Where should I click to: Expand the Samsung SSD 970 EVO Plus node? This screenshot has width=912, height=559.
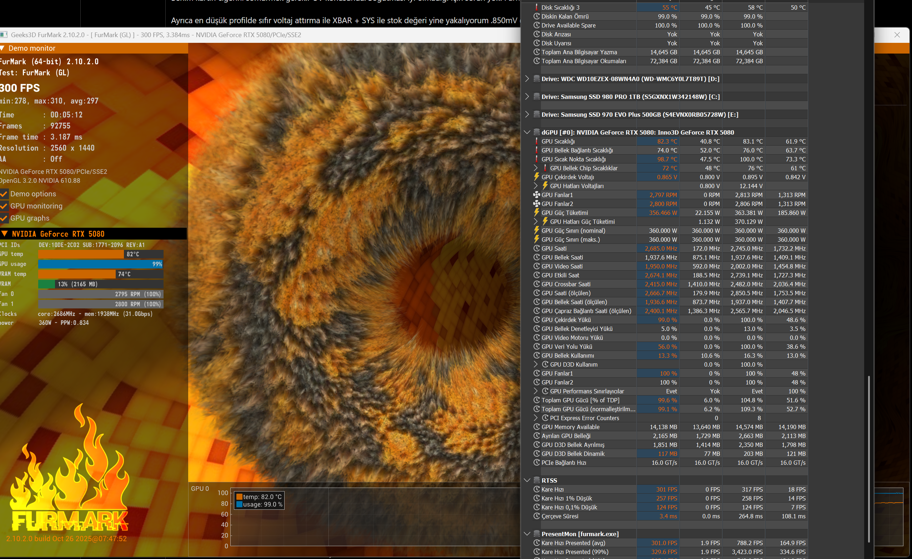click(527, 114)
